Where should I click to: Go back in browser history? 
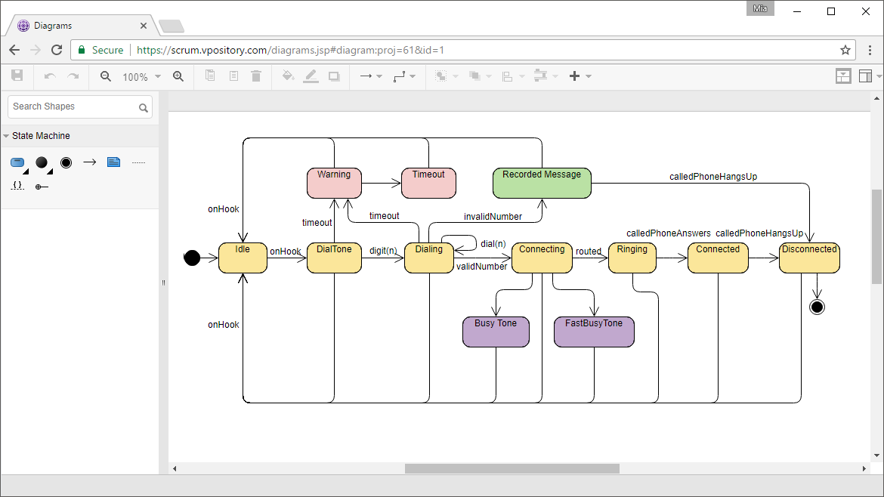click(14, 50)
